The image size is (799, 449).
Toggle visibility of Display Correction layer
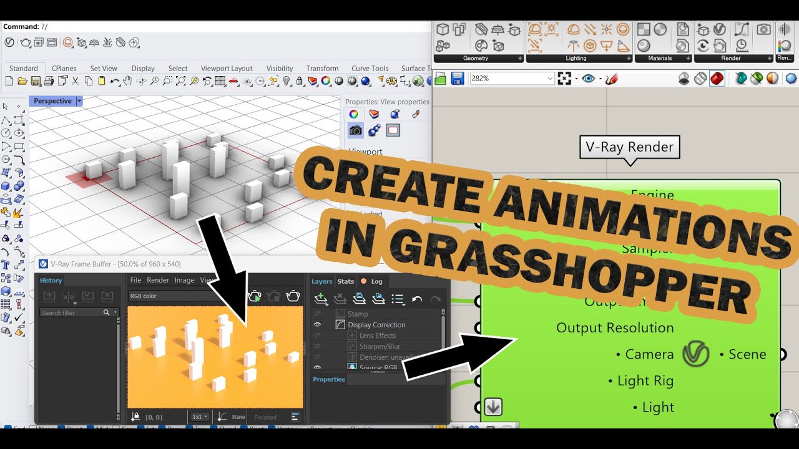click(x=317, y=325)
